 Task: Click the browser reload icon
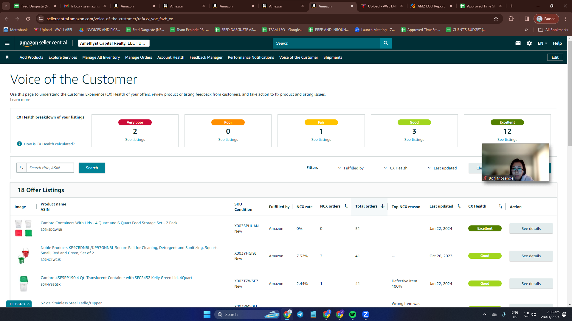(28, 19)
